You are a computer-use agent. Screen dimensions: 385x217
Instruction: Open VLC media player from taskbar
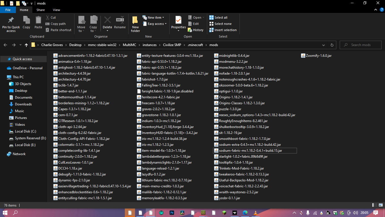pyautogui.click(x=255, y=213)
